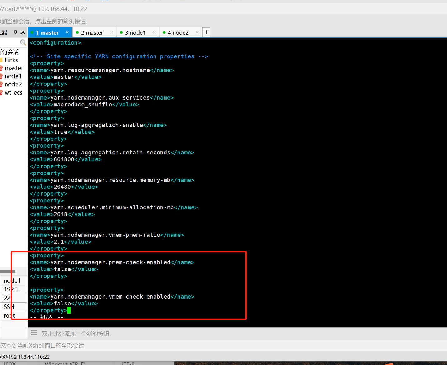Click the yarn.scheduler.minimum-allocation-mb line
Screen dimensions: 447x365
pyautogui.click(x=114, y=207)
